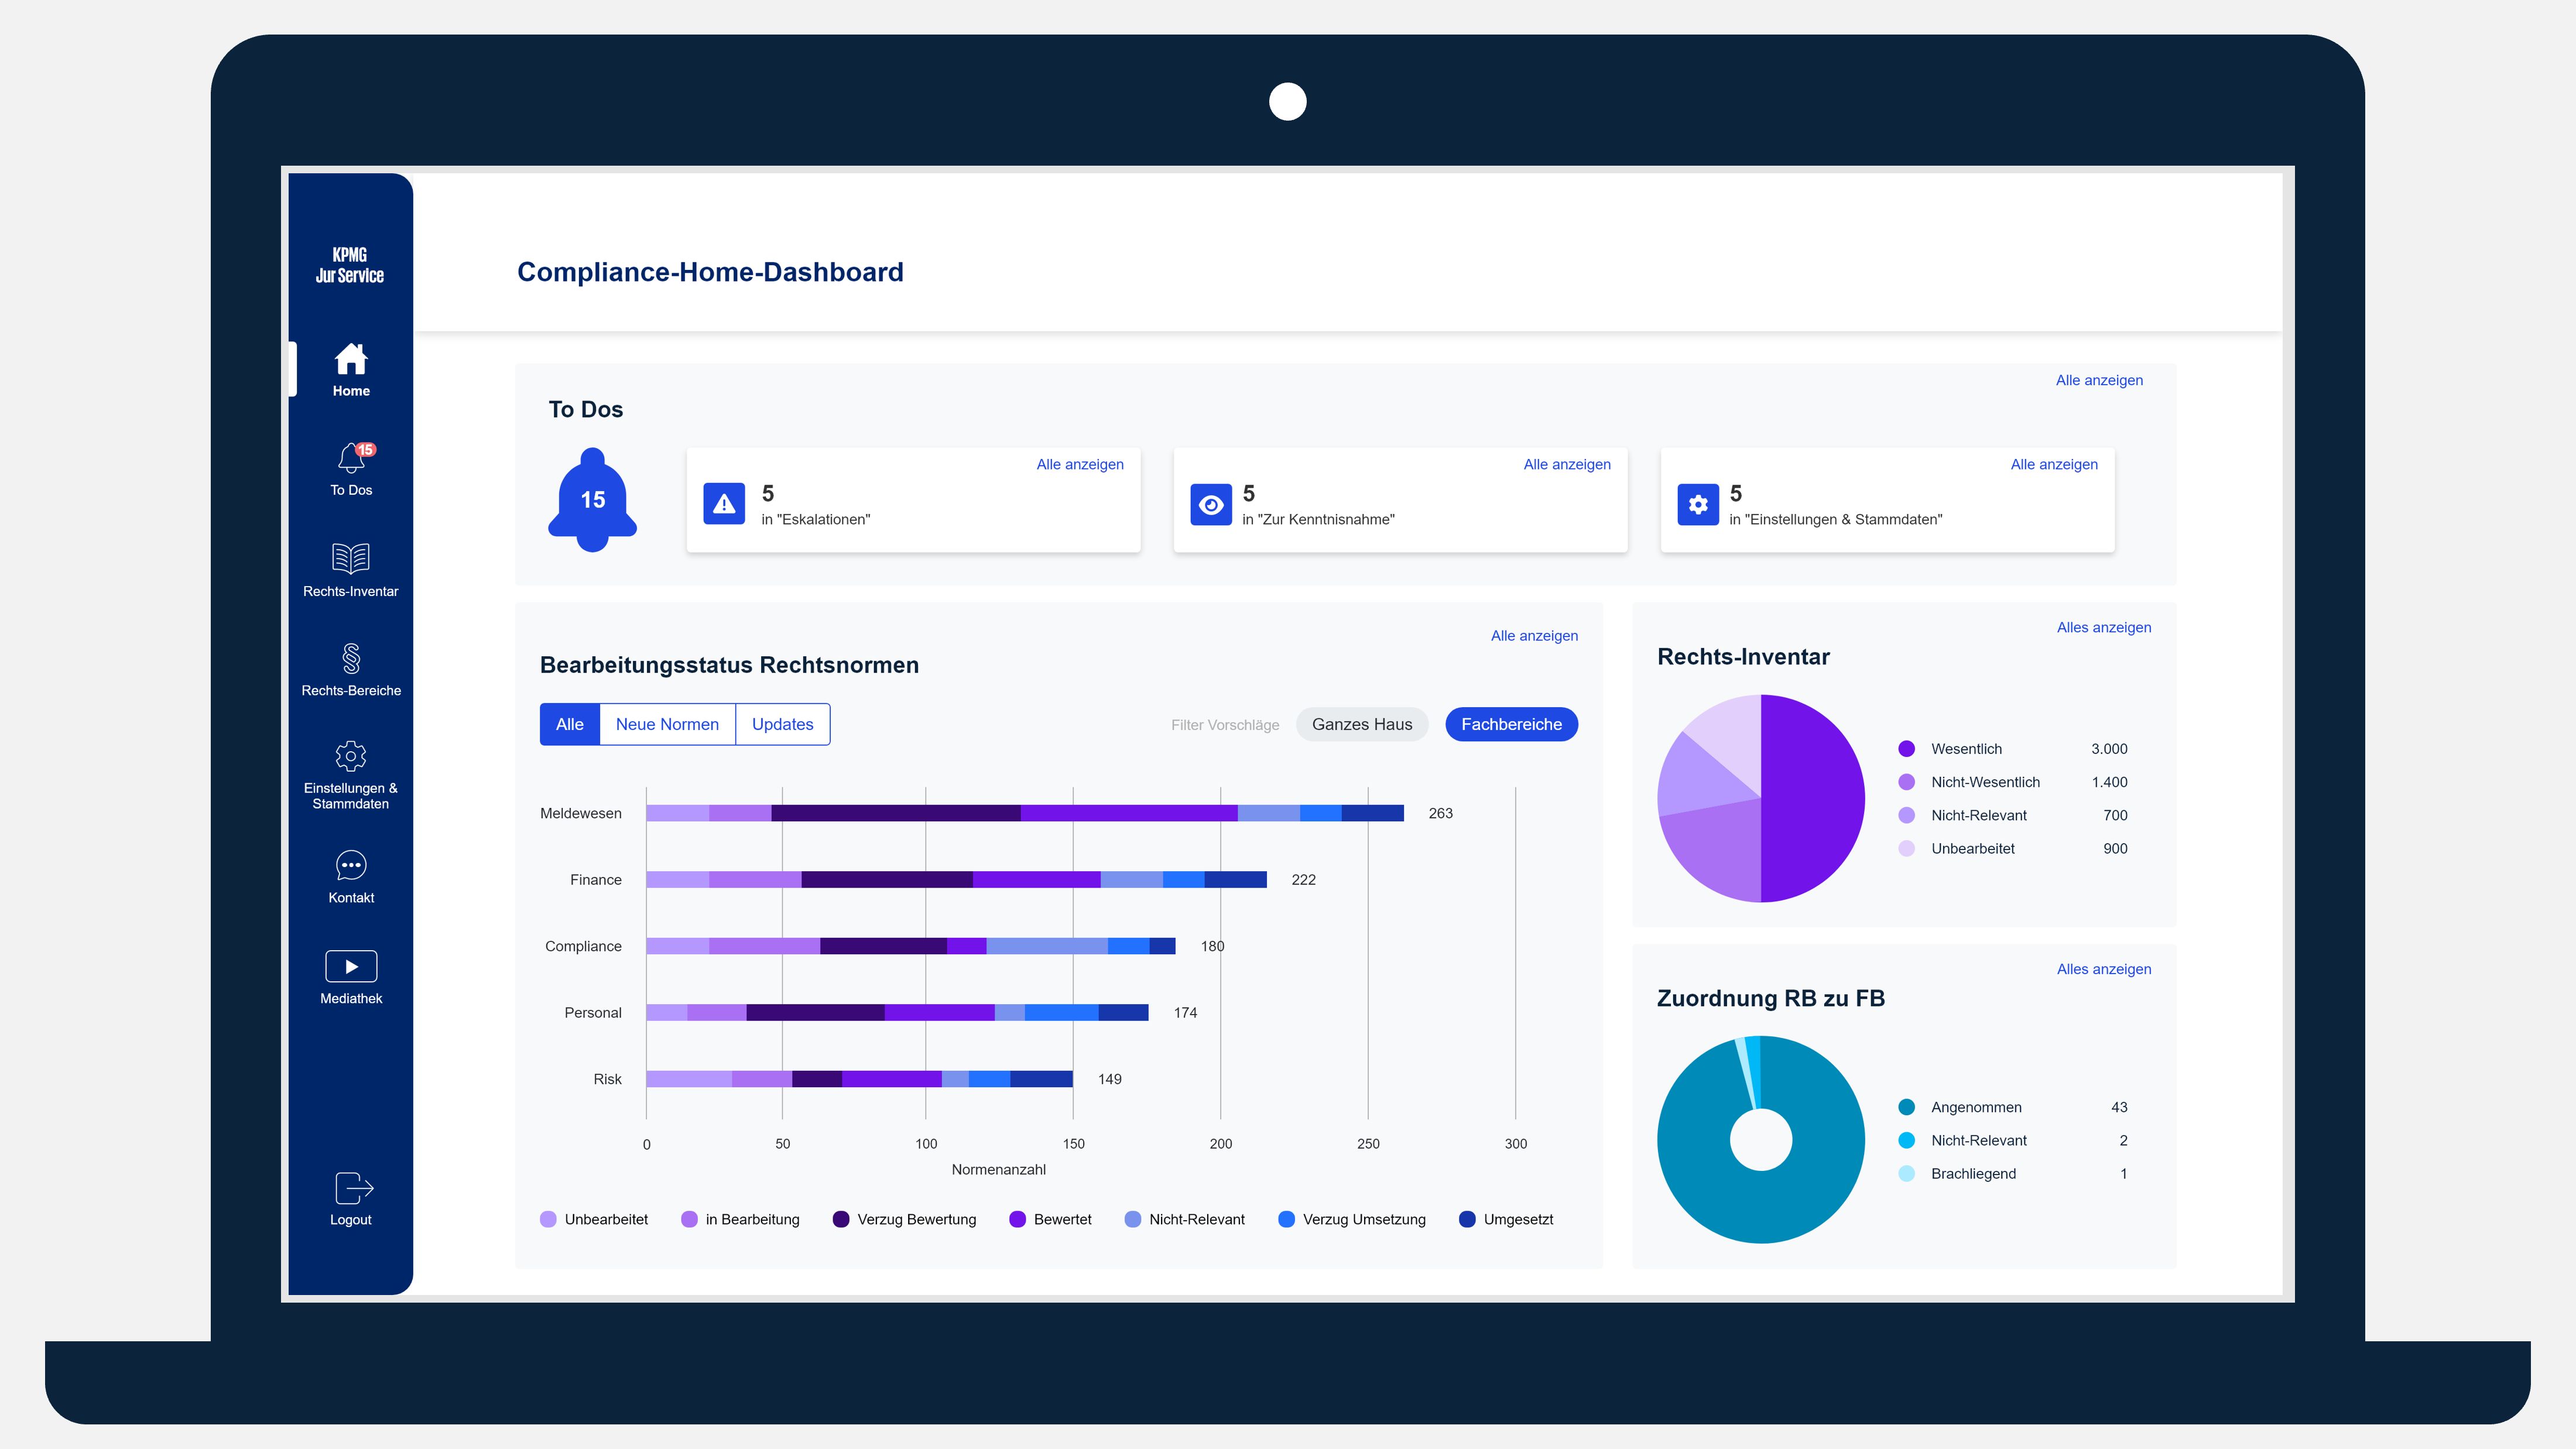Select the Alle tab
Image resolution: width=2576 pixels, height=1449 pixels.
[x=569, y=724]
